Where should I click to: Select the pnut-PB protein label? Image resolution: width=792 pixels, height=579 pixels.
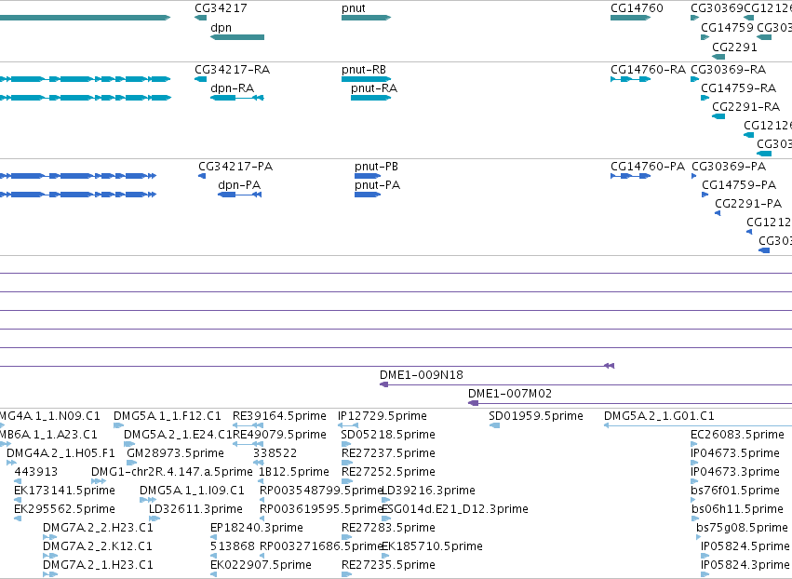[376, 167]
